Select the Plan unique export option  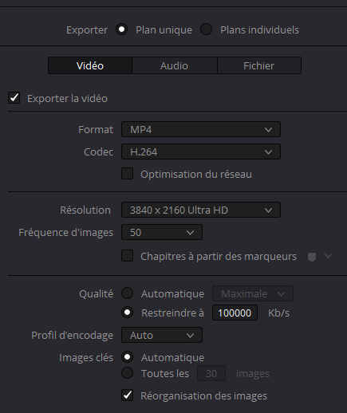pyautogui.click(x=122, y=29)
